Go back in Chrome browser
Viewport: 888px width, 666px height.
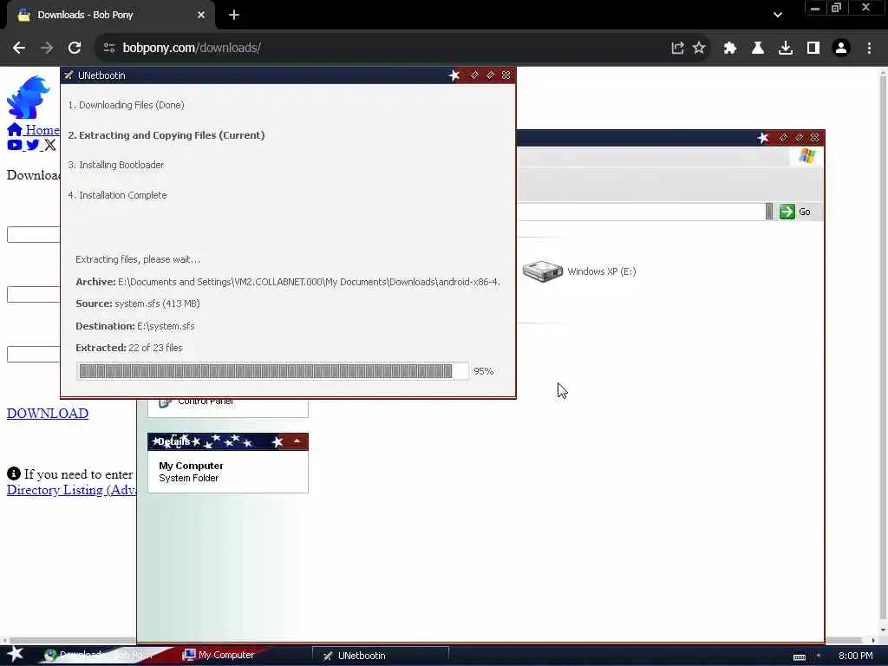click(x=19, y=49)
